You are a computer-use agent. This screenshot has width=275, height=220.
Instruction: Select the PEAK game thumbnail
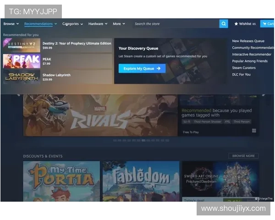pyautogui.click(x=21, y=61)
